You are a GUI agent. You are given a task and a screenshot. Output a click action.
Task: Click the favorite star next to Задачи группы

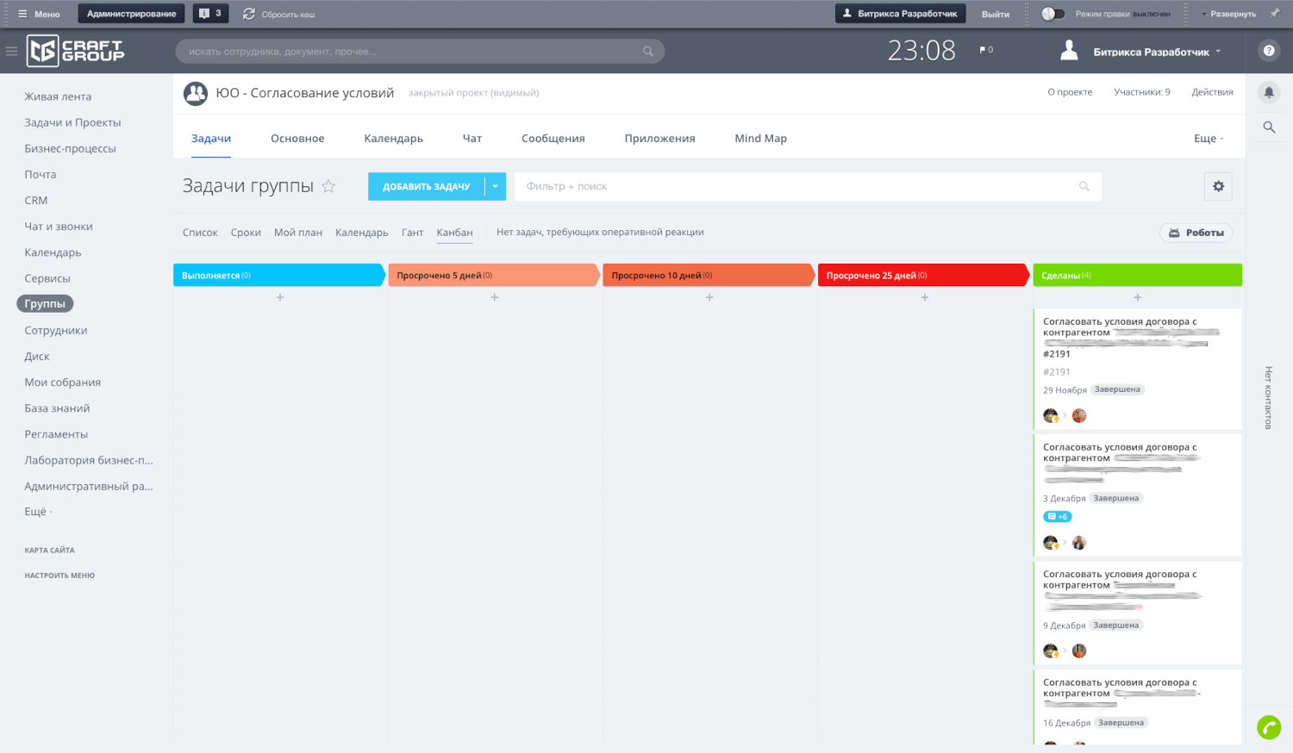328,186
